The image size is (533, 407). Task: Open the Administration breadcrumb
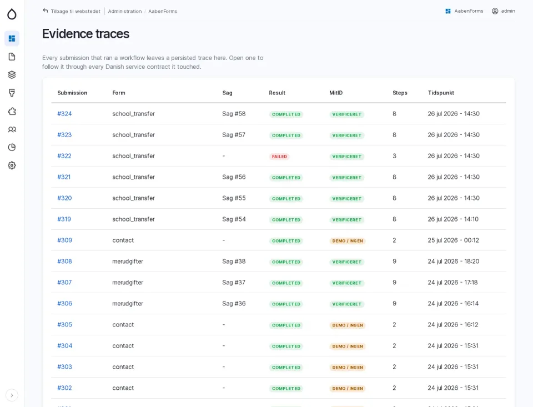[x=125, y=11]
